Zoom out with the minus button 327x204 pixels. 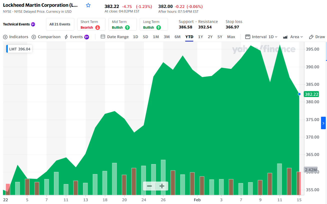pos(149,186)
